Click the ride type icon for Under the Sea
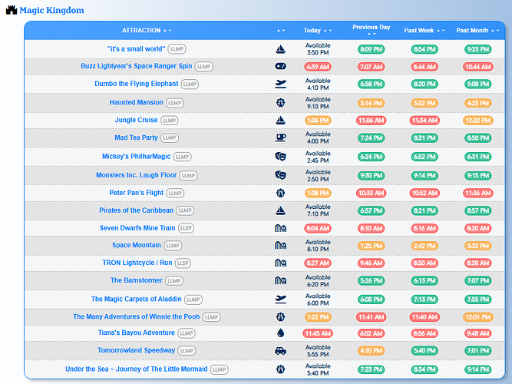Viewport: 512px width, 384px height. (280, 369)
